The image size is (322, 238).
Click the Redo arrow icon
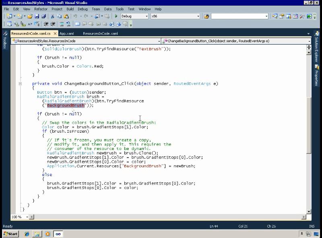click(86, 16)
